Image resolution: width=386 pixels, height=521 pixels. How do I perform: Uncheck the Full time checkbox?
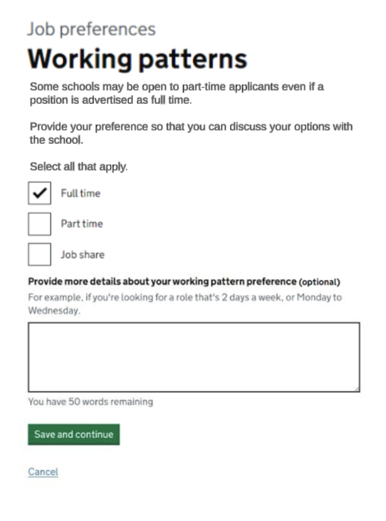tap(39, 194)
